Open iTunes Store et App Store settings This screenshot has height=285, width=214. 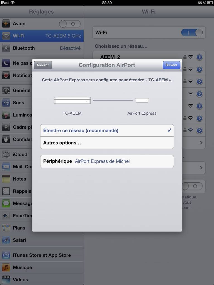[x=42, y=255]
